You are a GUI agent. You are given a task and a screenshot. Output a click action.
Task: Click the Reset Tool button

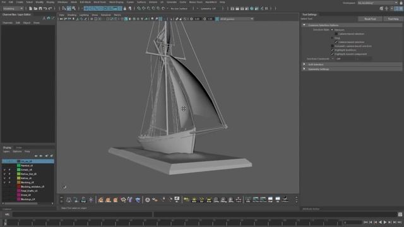click(370, 19)
